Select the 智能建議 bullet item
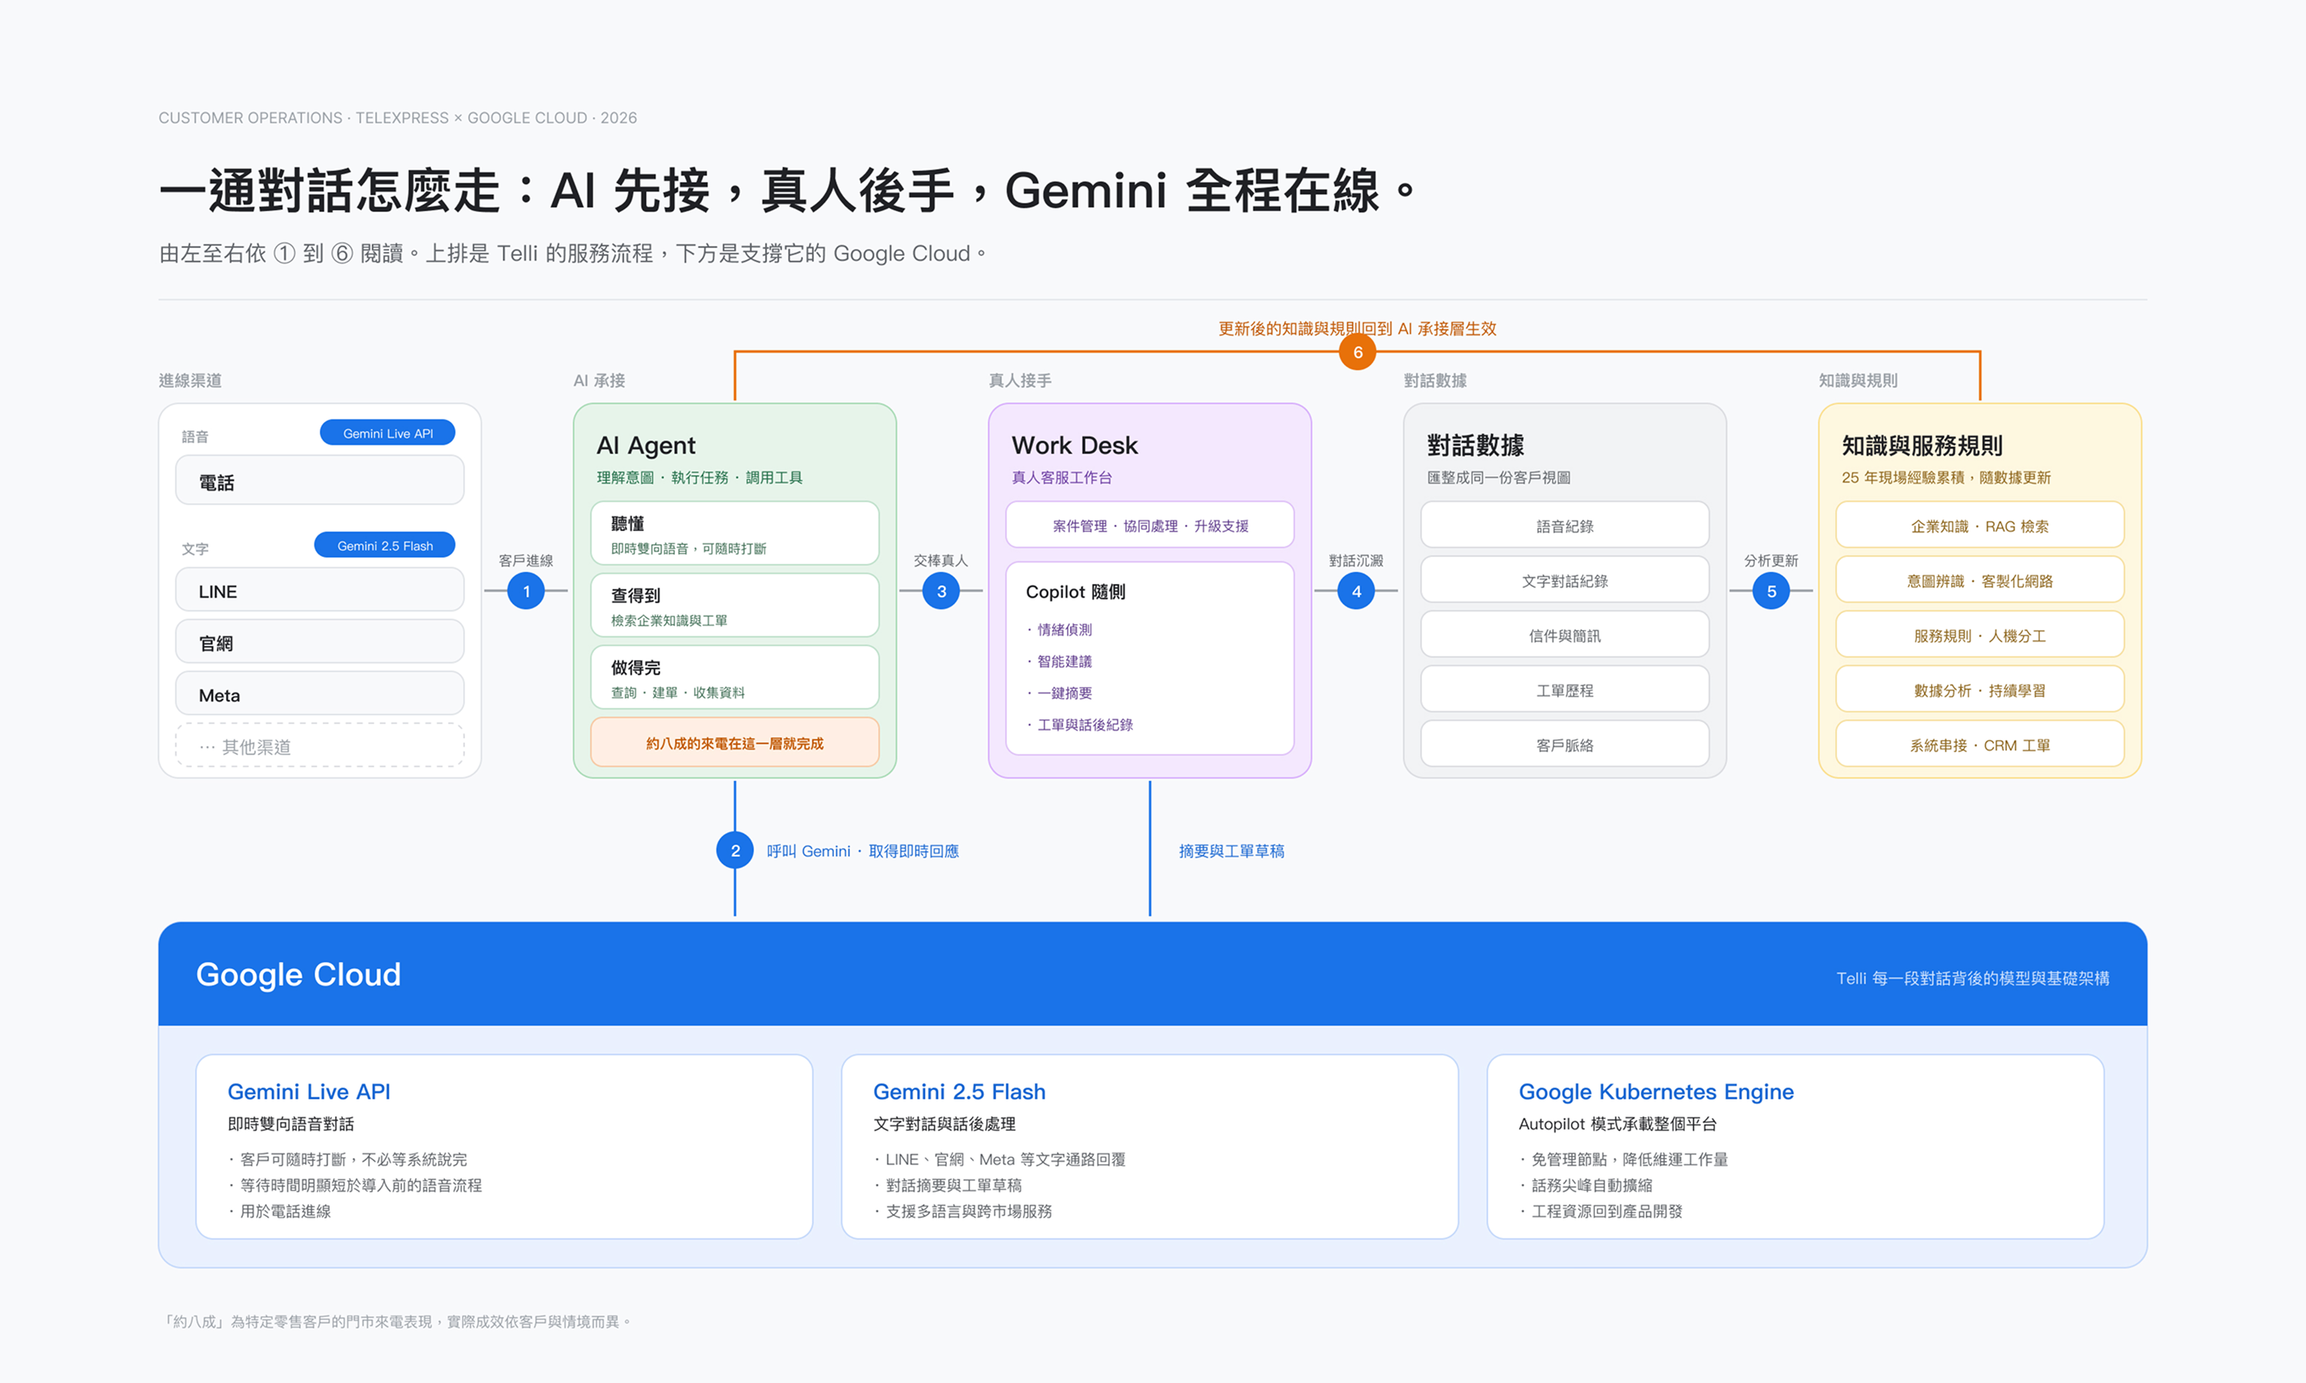Viewport: 2306px width, 1383px height. coord(1060,662)
